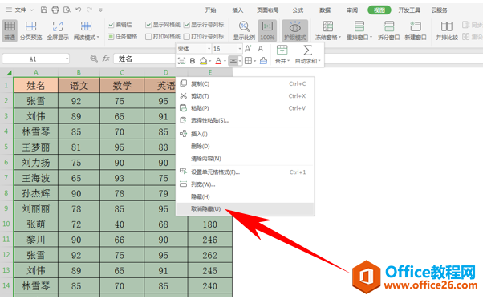Screen dimensions: 483x299
Task: Toggle 显示网格线 show gridlines checkbox
Action: [148, 25]
